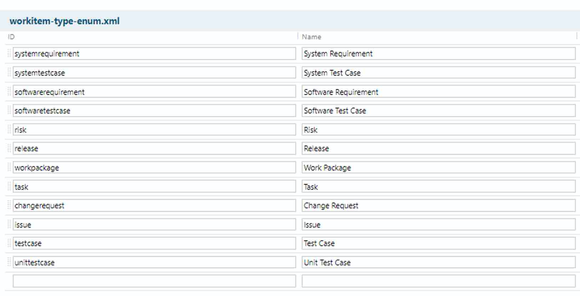The height and width of the screenshot is (296, 580).
Task: Select the Change Request name input
Action: [438, 205]
